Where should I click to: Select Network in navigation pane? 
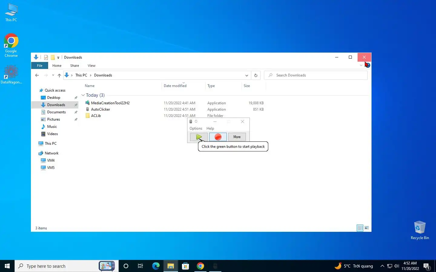pos(51,153)
